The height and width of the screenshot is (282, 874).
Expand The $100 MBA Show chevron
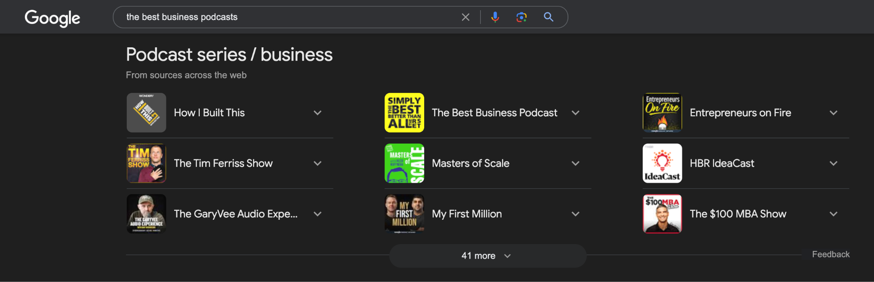(x=833, y=214)
